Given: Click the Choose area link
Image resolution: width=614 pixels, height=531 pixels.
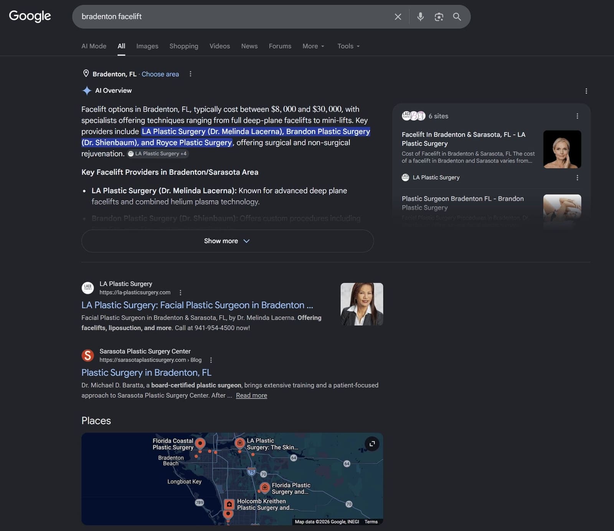Looking at the screenshot, I should pyautogui.click(x=160, y=74).
